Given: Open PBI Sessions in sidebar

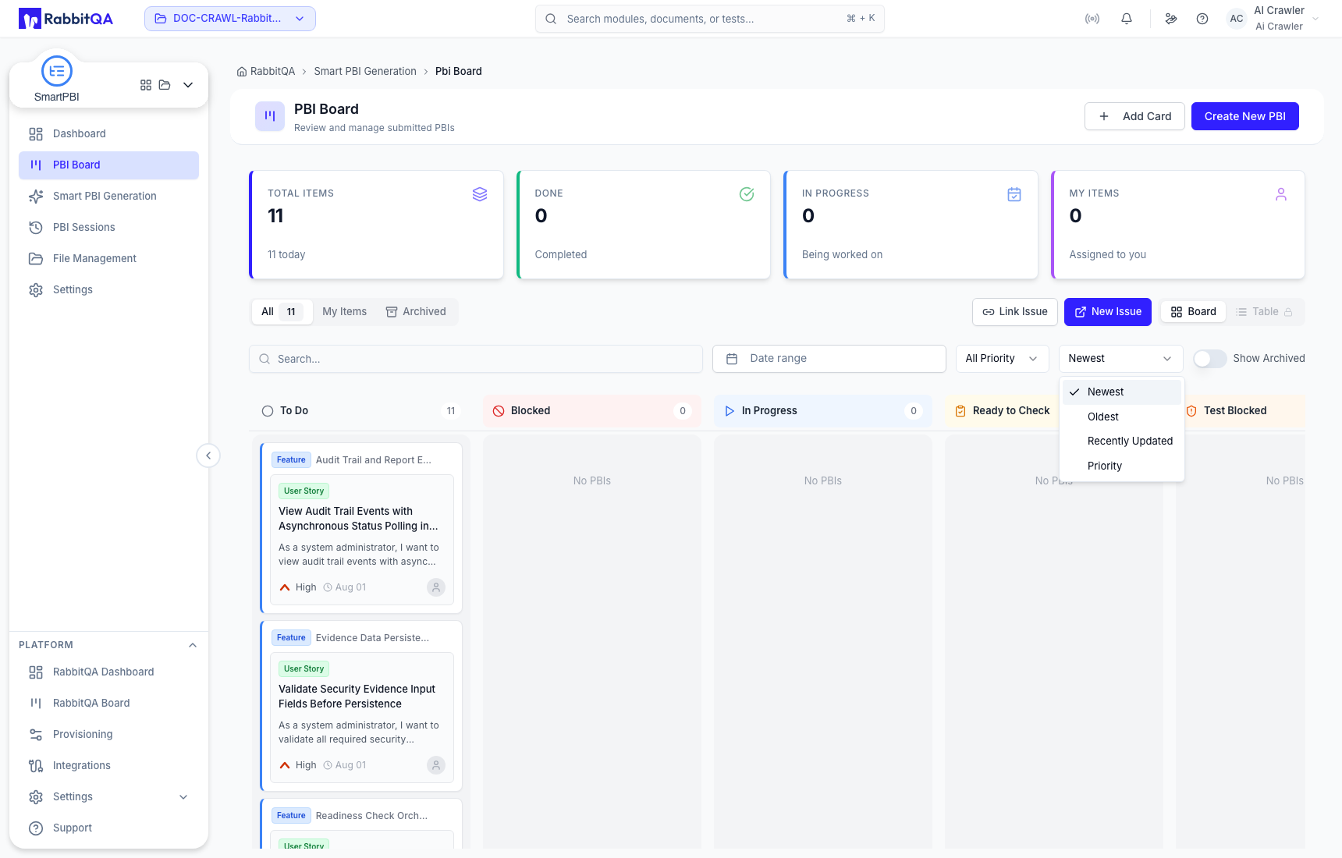Looking at the screenshot, I should [108, 228].
